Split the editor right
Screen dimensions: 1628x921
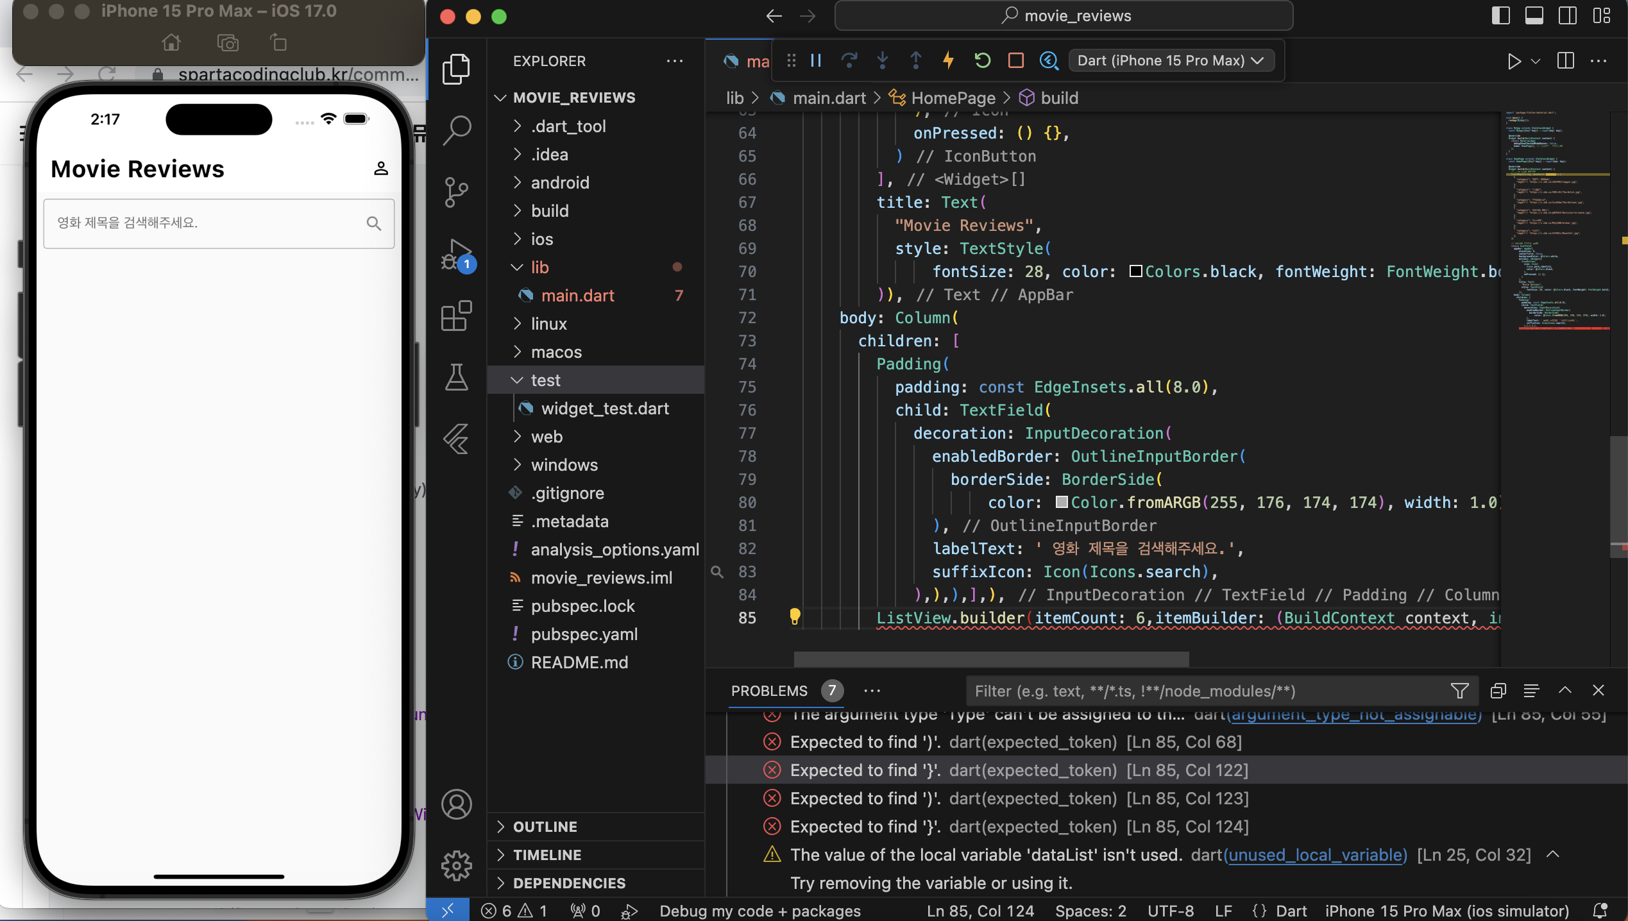1566,61
